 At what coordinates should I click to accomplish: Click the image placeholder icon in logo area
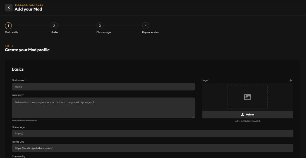pyautogui.click(x=247, y=97)
